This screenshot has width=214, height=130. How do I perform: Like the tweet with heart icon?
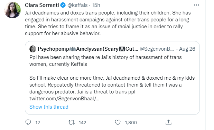click(x=118, y=122)
